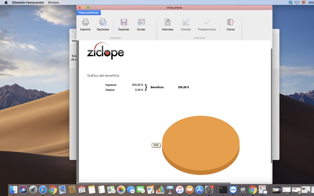Click the Exportar floppy disk icon
The height and width of the screenshot is (196, 314).
pyautogui.click(x=124, y=22)
